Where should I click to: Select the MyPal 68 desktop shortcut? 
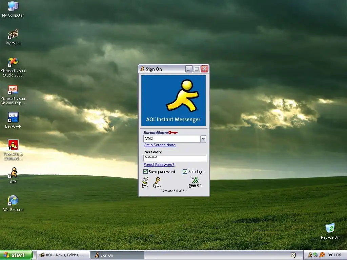(x=13, y=37)
